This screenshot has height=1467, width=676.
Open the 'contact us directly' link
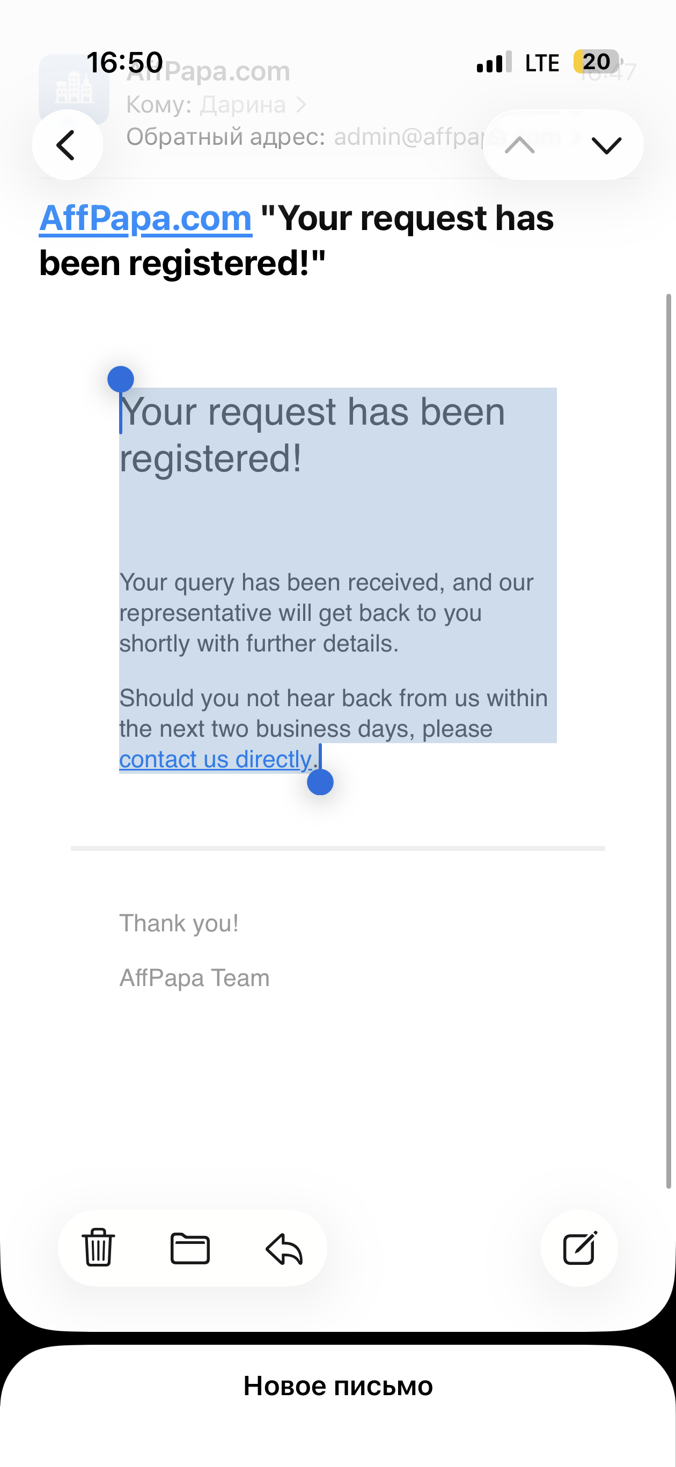pos(216,759)
